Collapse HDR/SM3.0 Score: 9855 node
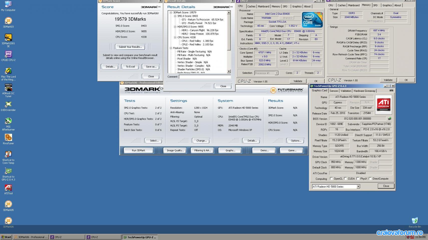428x240 pixels. pyautogui.click(x=175, y=27)
